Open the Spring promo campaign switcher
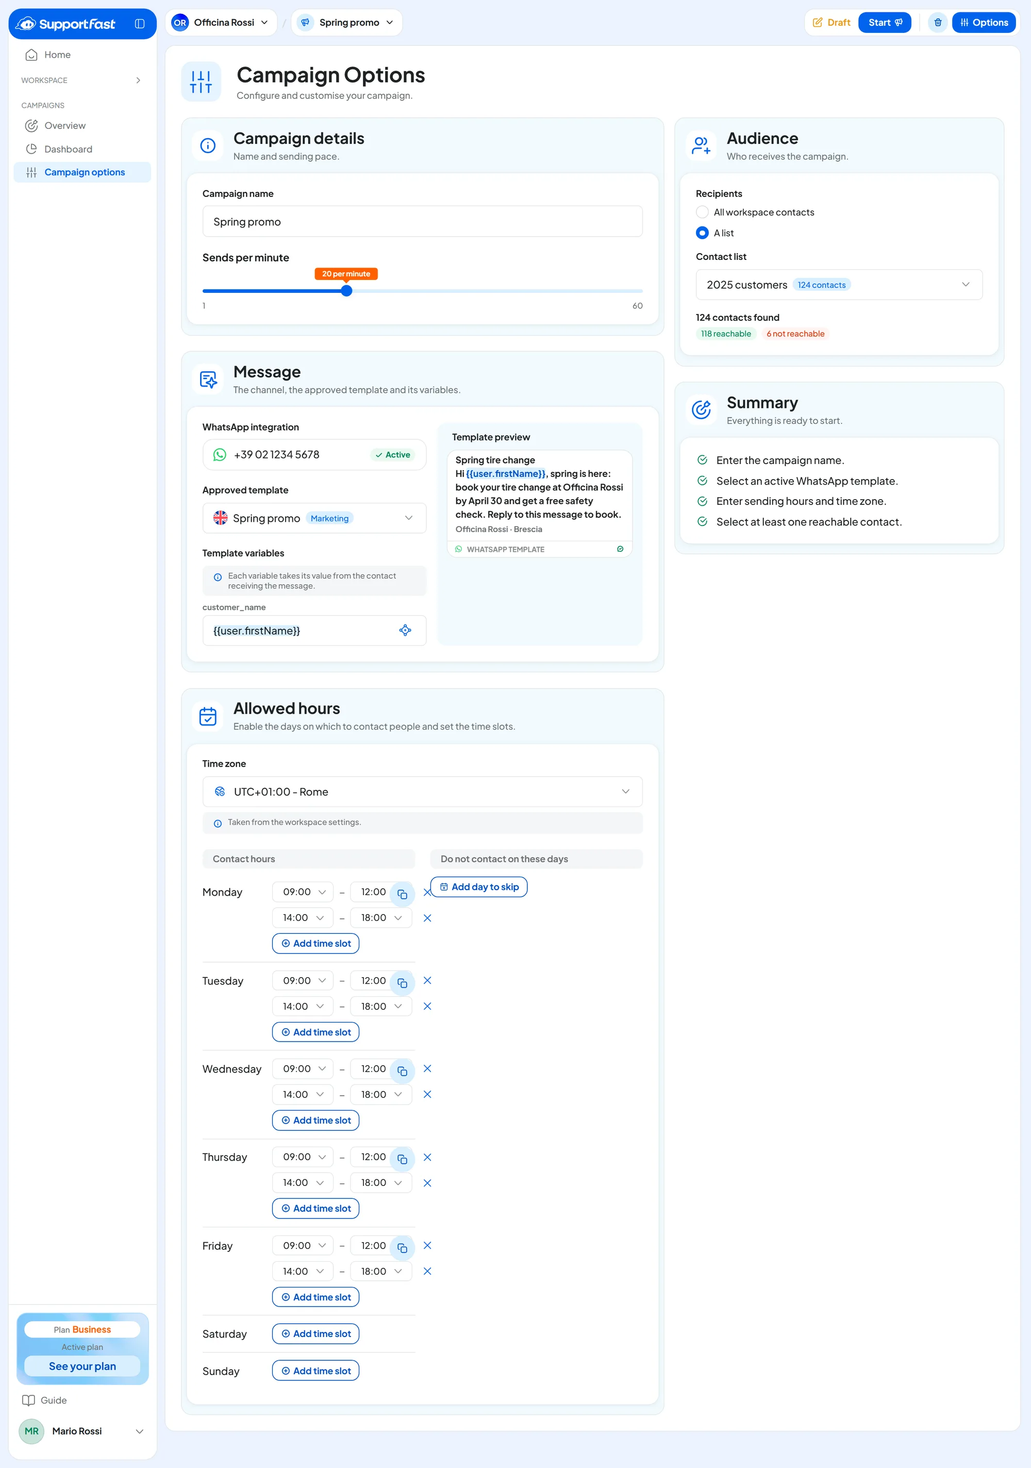The height and width of the screenshot is (1468, 1031). point(347,22)
